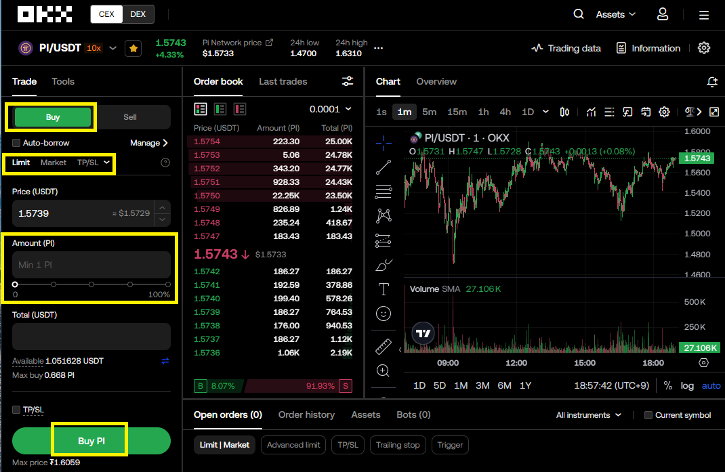Toggle auto scale on chart
The width and height of the screenshot is (725, 472).
pyautogui.click(x=711, y=385)
